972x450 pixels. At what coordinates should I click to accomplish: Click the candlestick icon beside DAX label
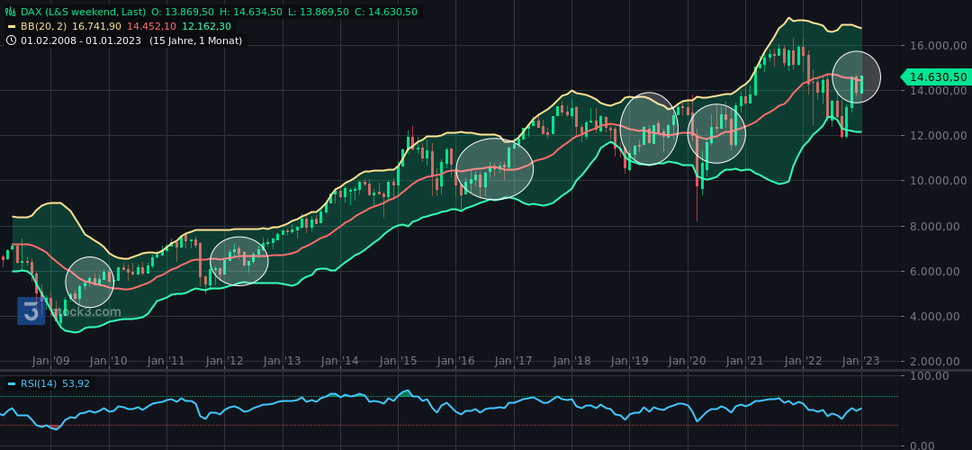coord(11,13)
